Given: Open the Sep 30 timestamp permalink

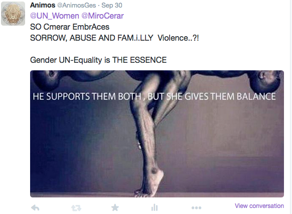Looking at the screenshot, I should coord(112,5).
